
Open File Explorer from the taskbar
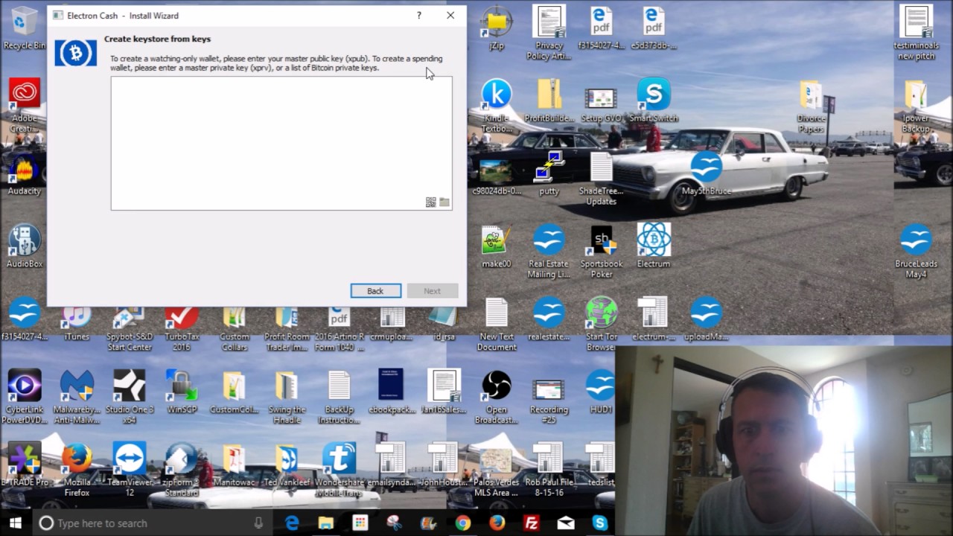(325, 523)
